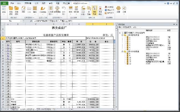Click the insert-sheet icon after sheet tabs

pos(54,109)
